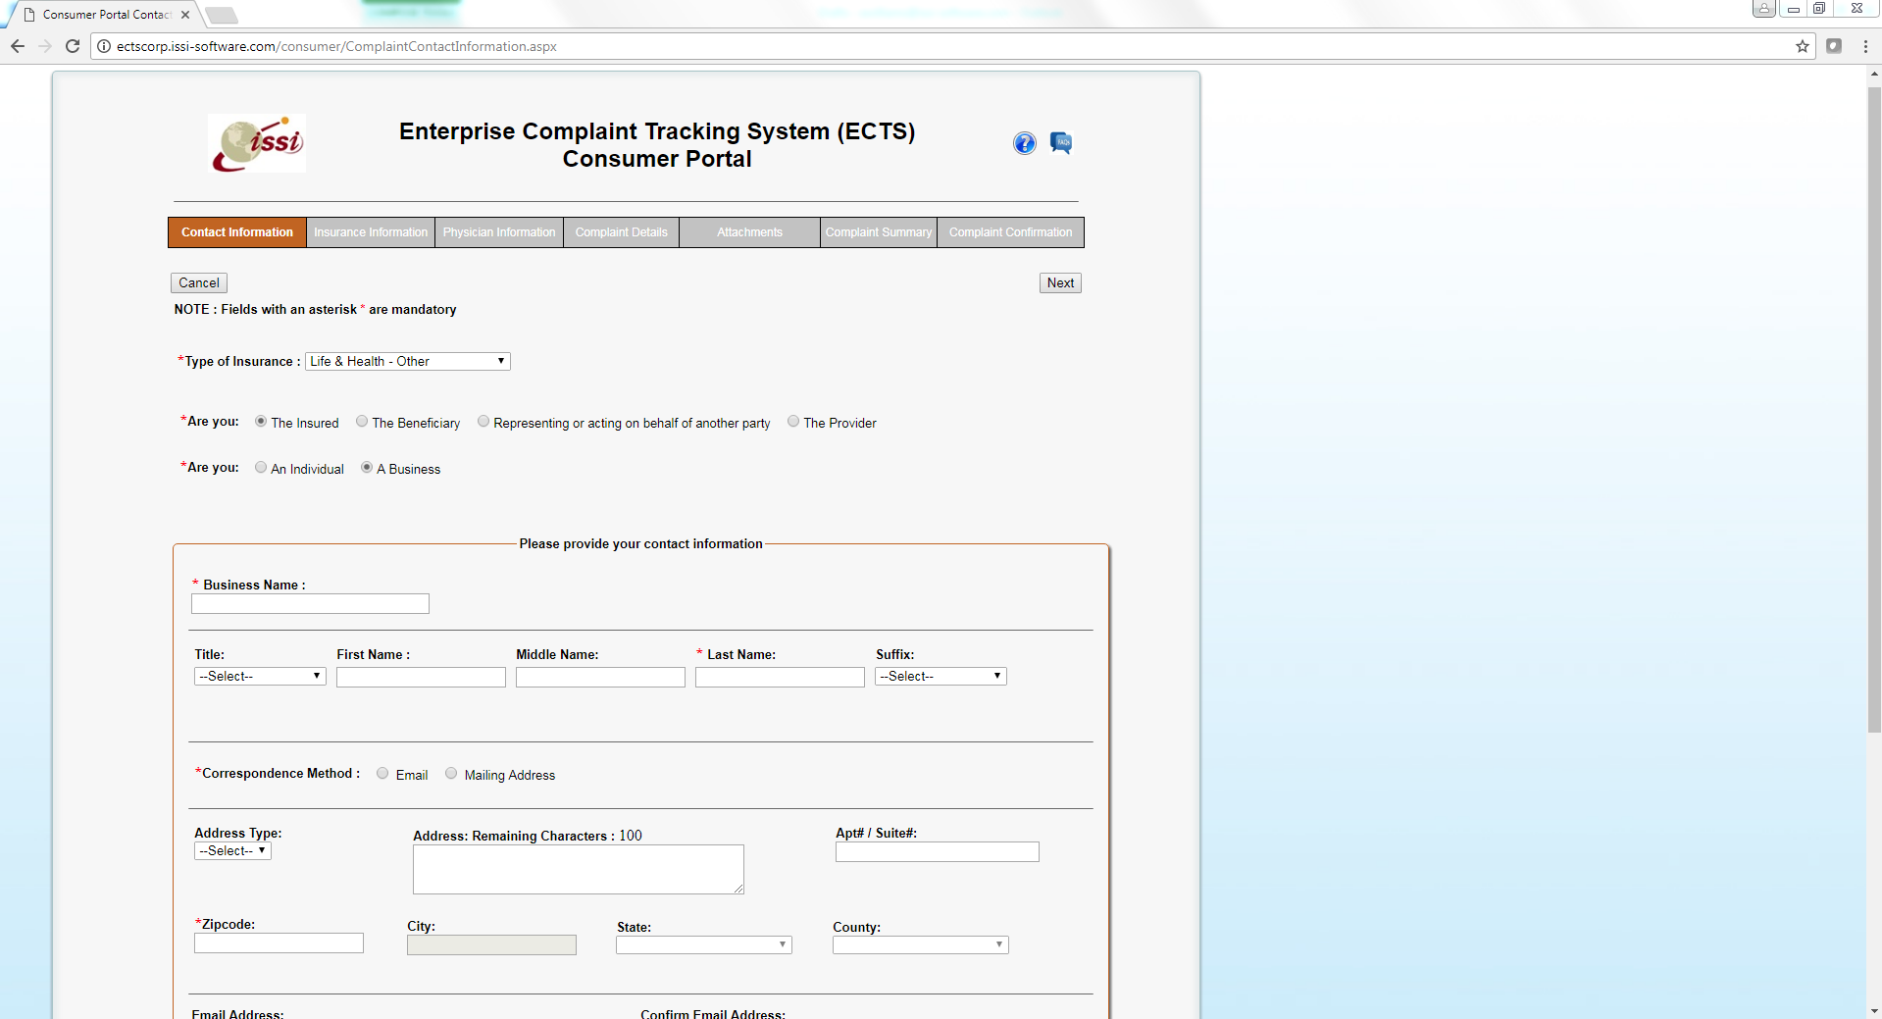The width and height of the screenshot is (1882, 1019).
Task: Open the blue help question mark icon
Action: 1024,143
